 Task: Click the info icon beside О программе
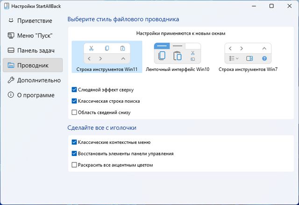click(10, 95)
